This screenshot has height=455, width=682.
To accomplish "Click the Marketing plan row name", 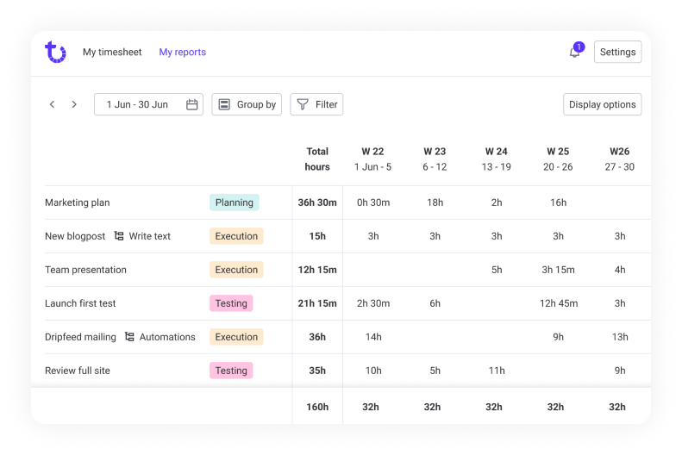I will click(x=78, y=203).
